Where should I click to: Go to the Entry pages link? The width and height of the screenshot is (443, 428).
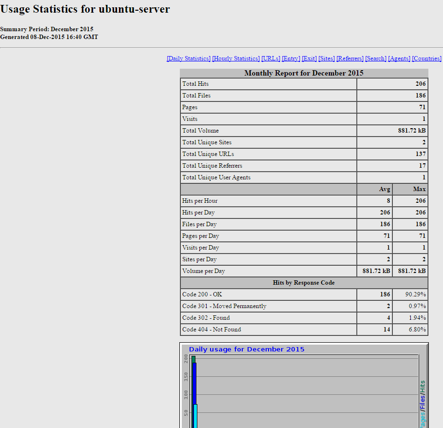291,58
